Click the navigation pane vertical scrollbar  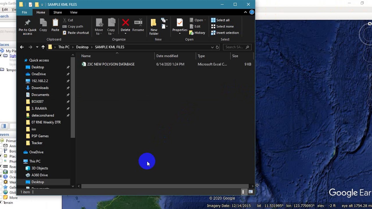pyautogui.click(x=73, y=97)
